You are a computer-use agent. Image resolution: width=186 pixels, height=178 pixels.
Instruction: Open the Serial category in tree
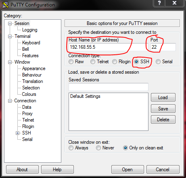tap(27, 139)
